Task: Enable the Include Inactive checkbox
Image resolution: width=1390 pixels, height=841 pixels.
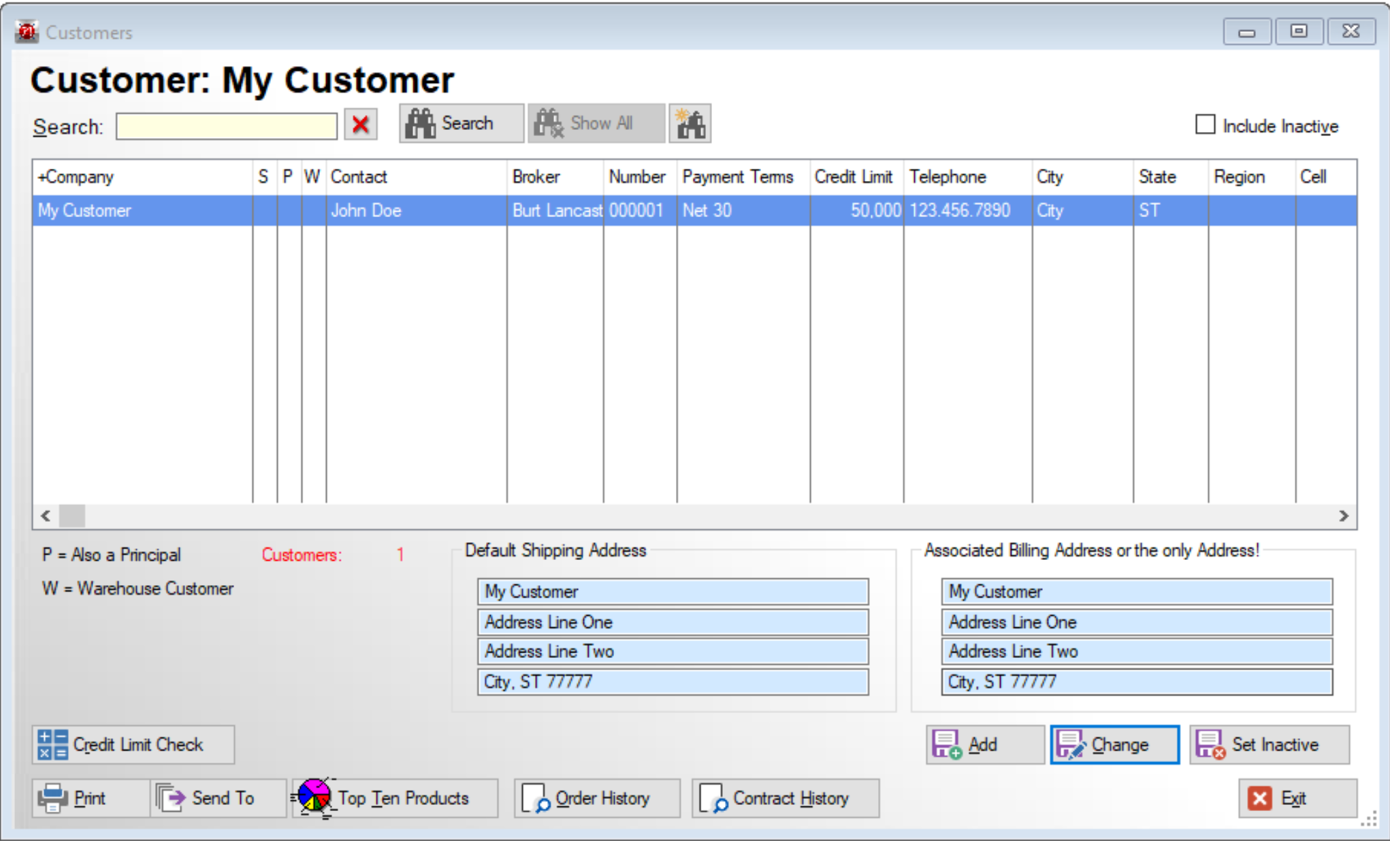Action: click(x=1205, y=125)
